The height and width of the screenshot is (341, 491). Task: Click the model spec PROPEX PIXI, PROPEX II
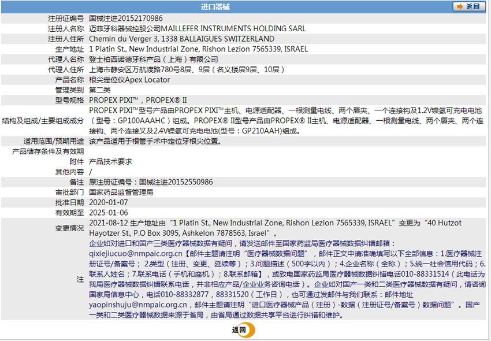138,101
